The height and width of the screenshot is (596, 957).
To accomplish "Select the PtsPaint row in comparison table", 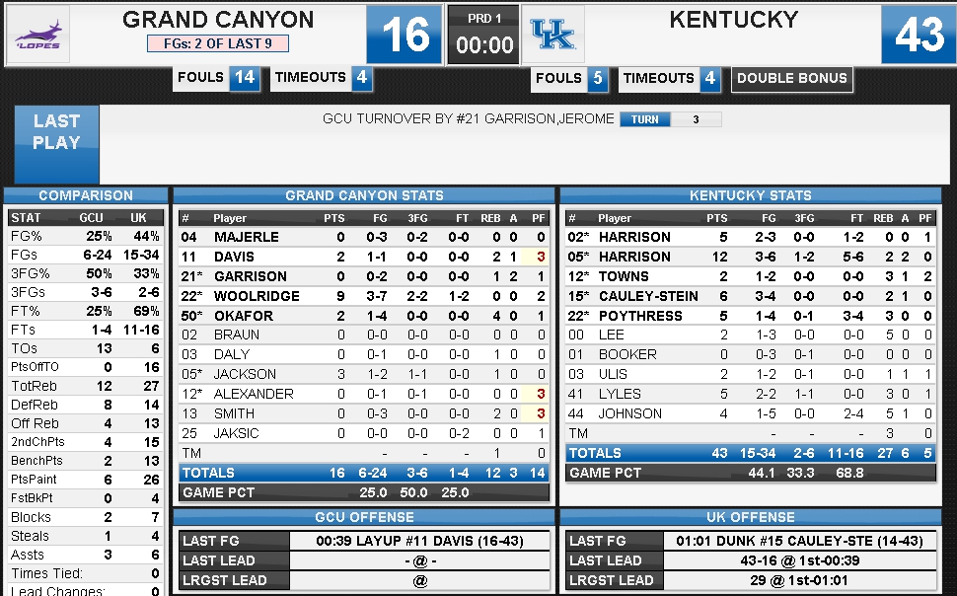I will click(86, 480).
